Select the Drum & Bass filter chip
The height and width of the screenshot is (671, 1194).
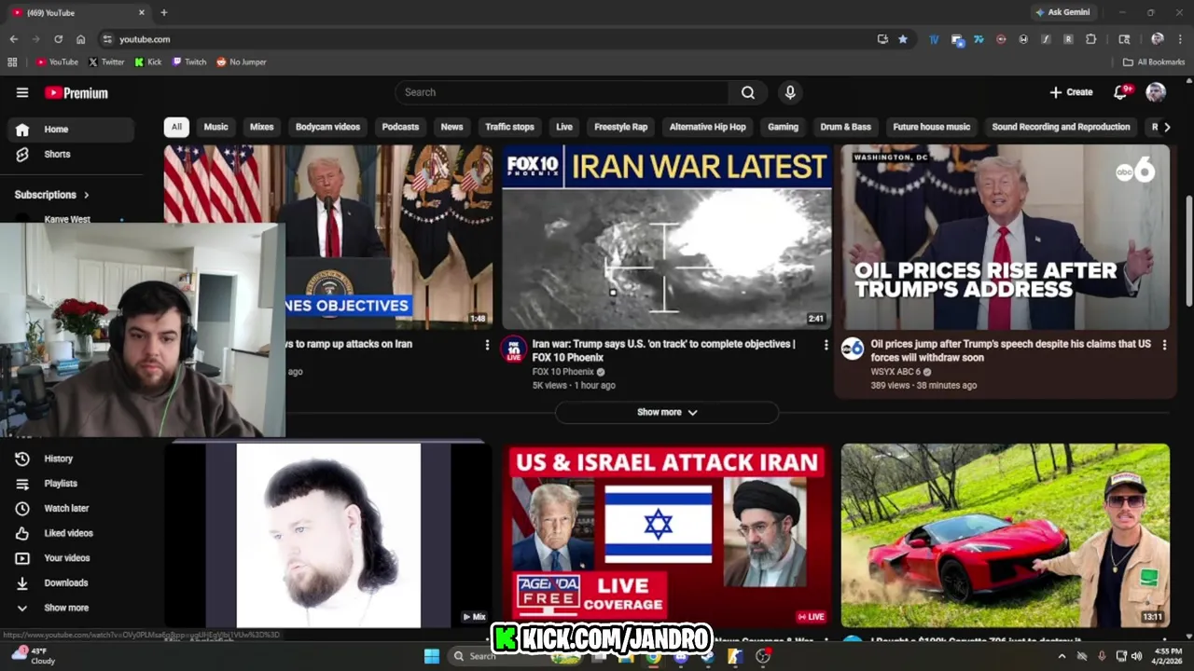click(845, 127)
